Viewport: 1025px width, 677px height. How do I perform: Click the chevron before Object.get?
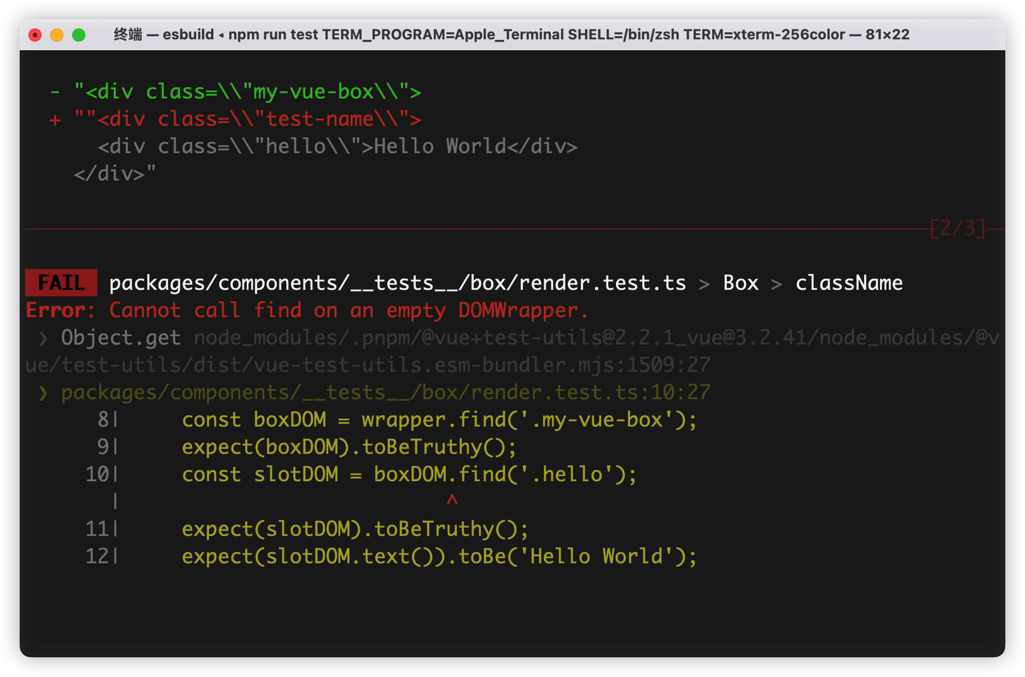[43, 338]
